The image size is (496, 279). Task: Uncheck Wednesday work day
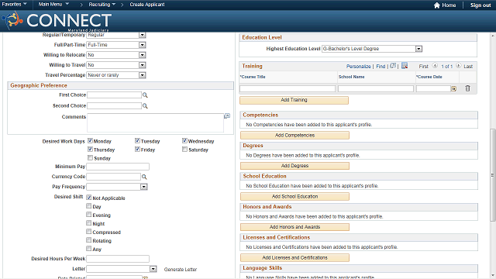(x=184, y=140)
